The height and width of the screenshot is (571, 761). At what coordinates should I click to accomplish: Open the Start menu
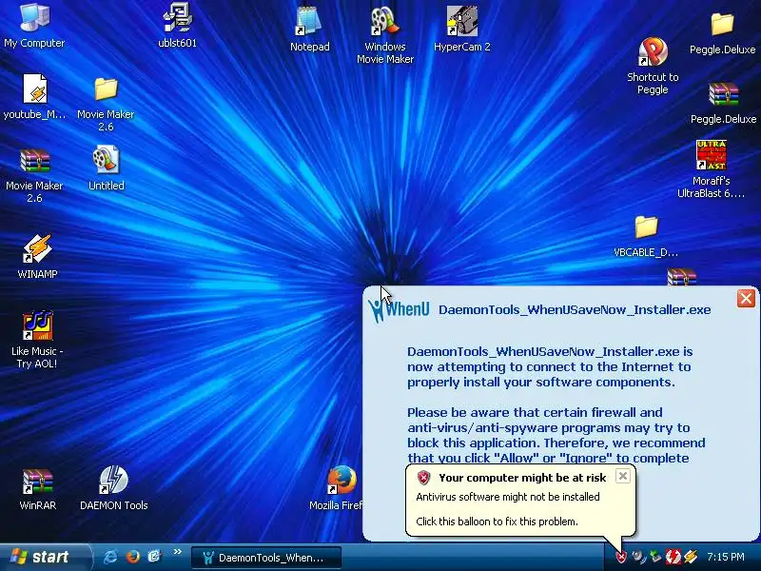click(45, 557)
